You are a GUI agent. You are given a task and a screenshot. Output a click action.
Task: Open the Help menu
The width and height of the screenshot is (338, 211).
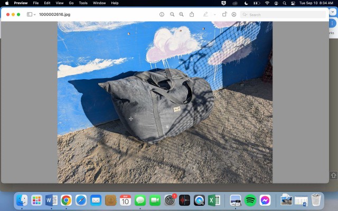coord(115,3)
